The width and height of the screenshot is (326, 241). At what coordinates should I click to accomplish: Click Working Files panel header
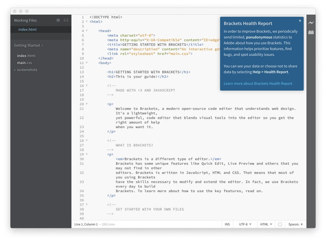point(25,20)
